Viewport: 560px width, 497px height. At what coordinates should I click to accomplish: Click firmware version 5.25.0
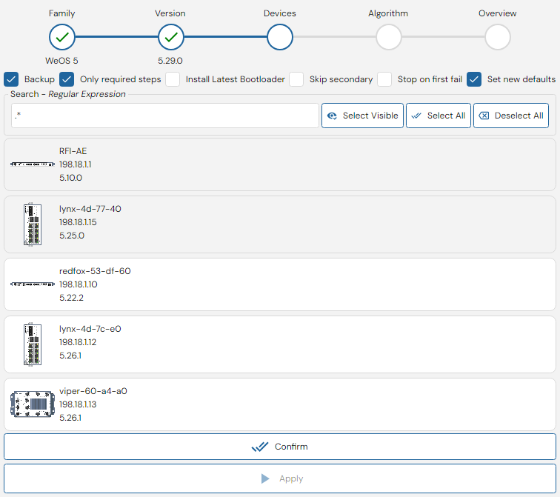coord(72,236)
